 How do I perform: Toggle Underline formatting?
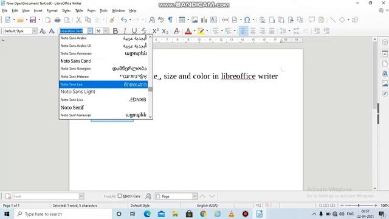(134, 31)
